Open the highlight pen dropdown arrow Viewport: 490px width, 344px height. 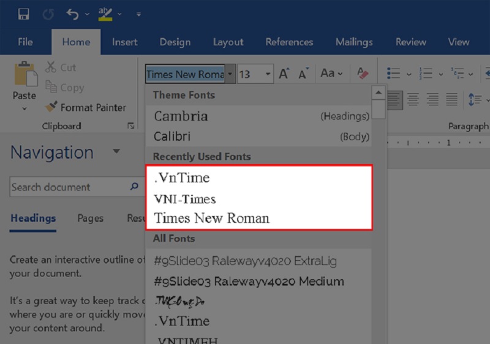119,14
